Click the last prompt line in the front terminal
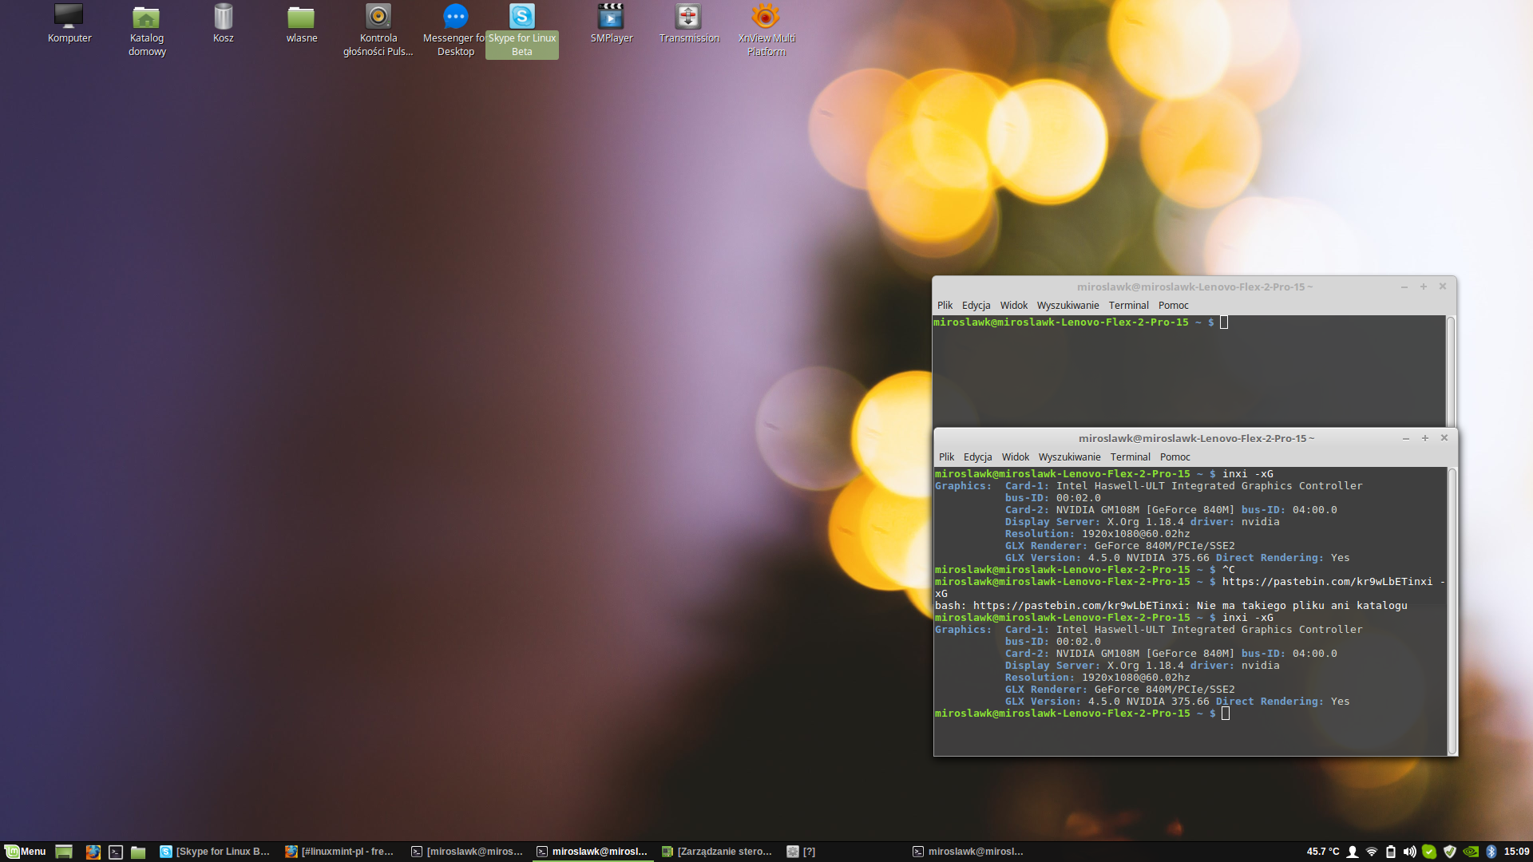Image resolution: width=1533 pixels, height=862 pixels. click(1082, 714)
